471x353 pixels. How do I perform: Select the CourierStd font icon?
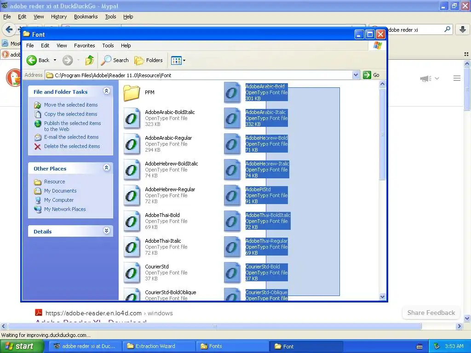[132, 273]
